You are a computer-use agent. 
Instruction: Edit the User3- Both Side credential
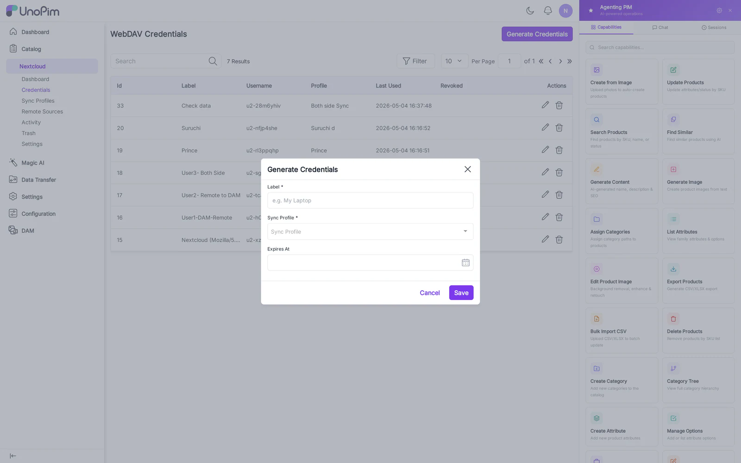[x=545, y=172]
